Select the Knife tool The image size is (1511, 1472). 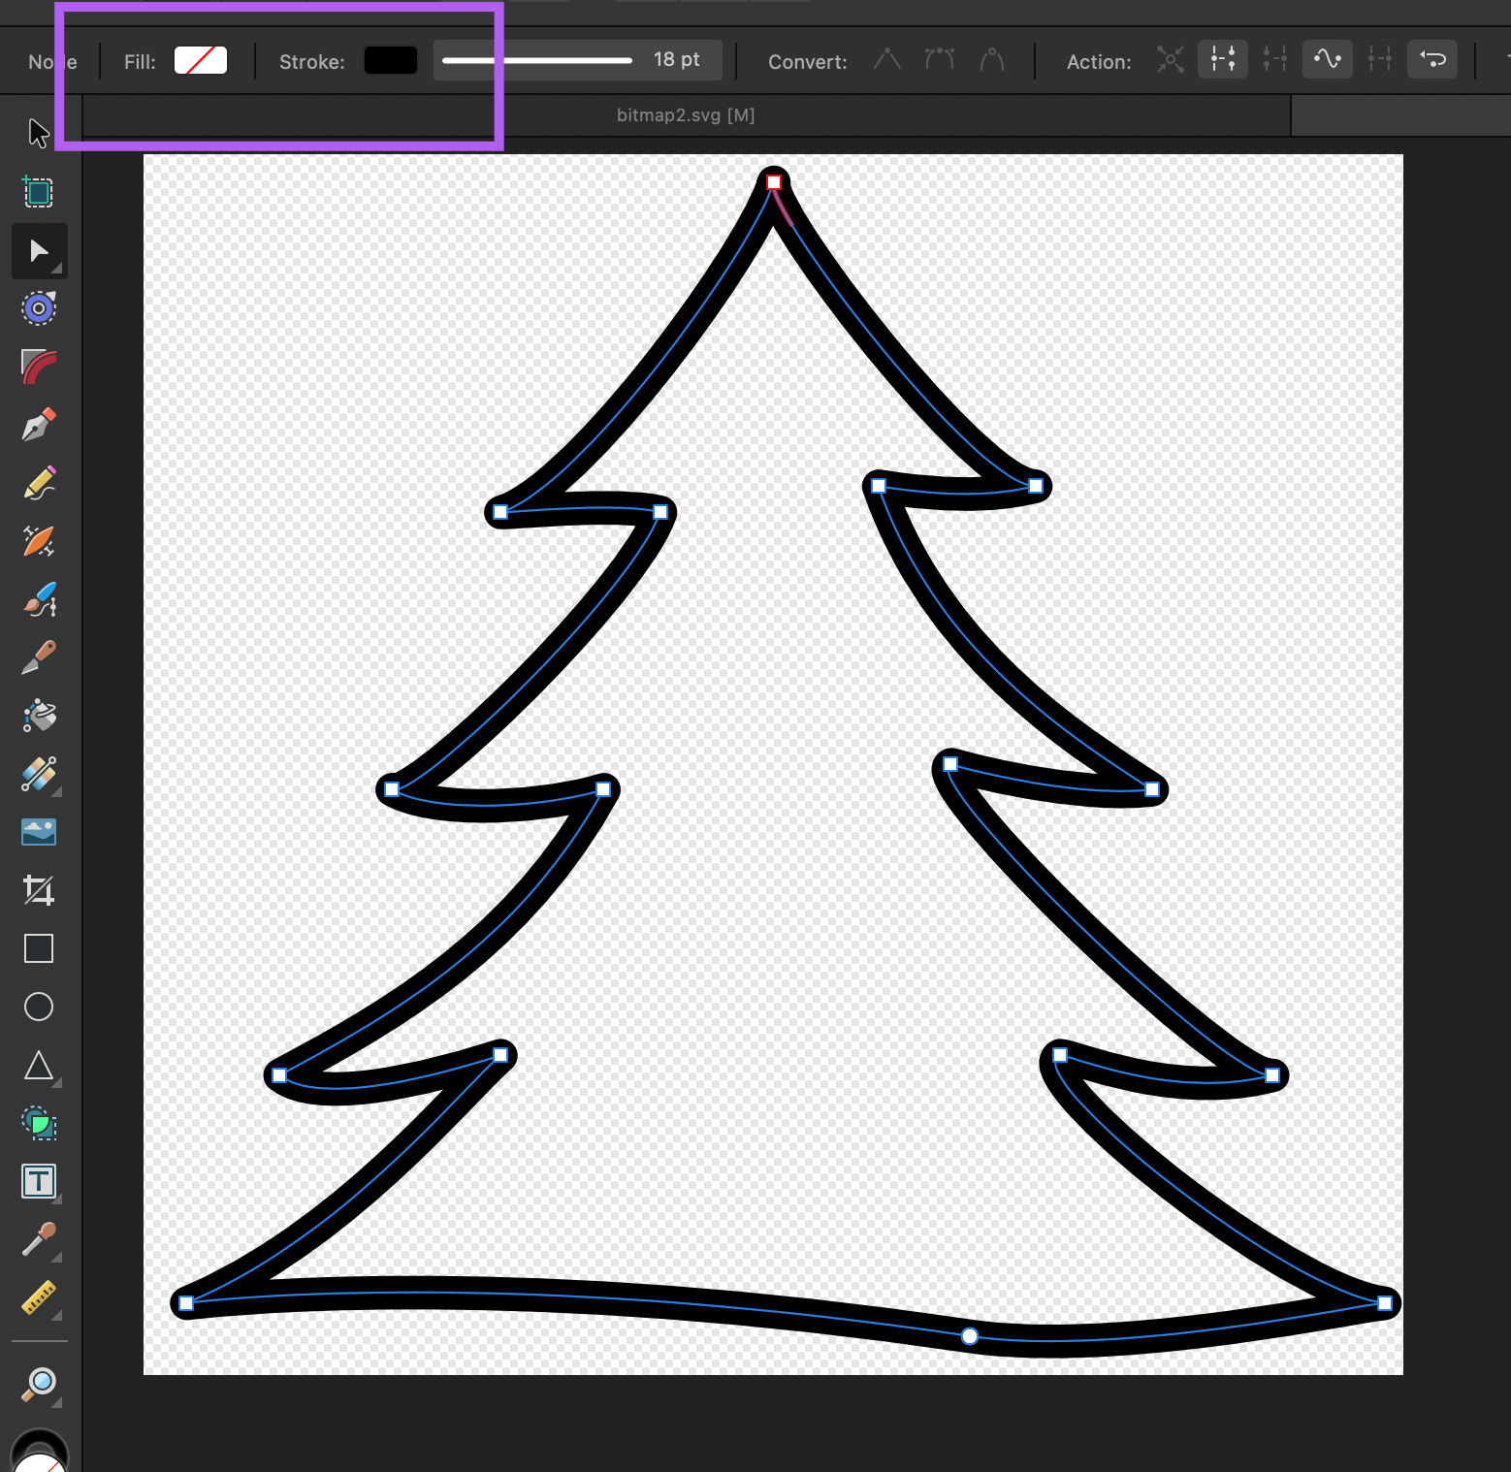coord(39,656)
